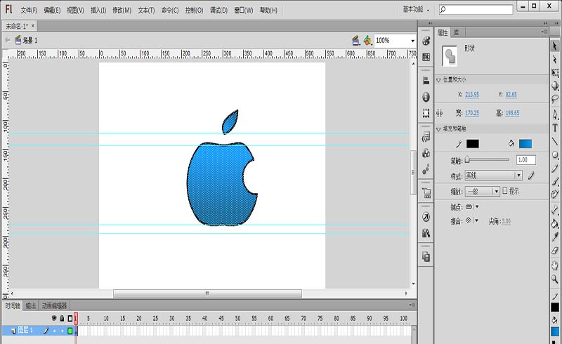Select the Text tool
Screen dimensions: 562x344
(x=554, y=128)
